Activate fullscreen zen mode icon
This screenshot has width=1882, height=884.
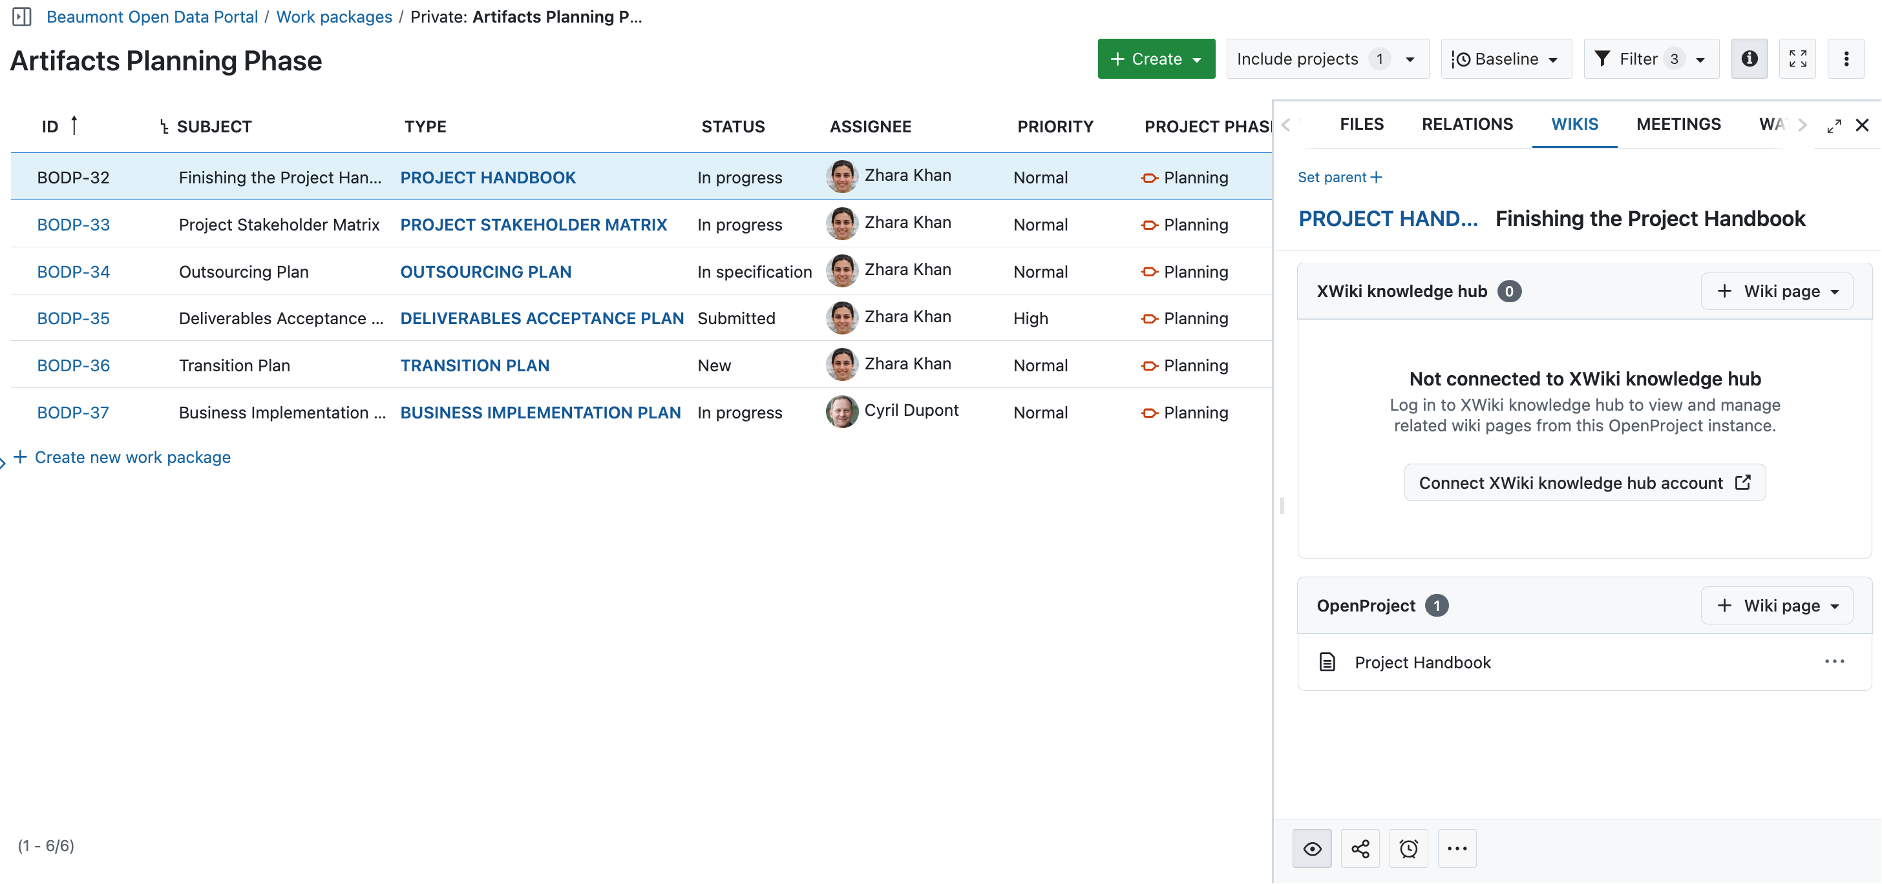(x=1797, y=58)
